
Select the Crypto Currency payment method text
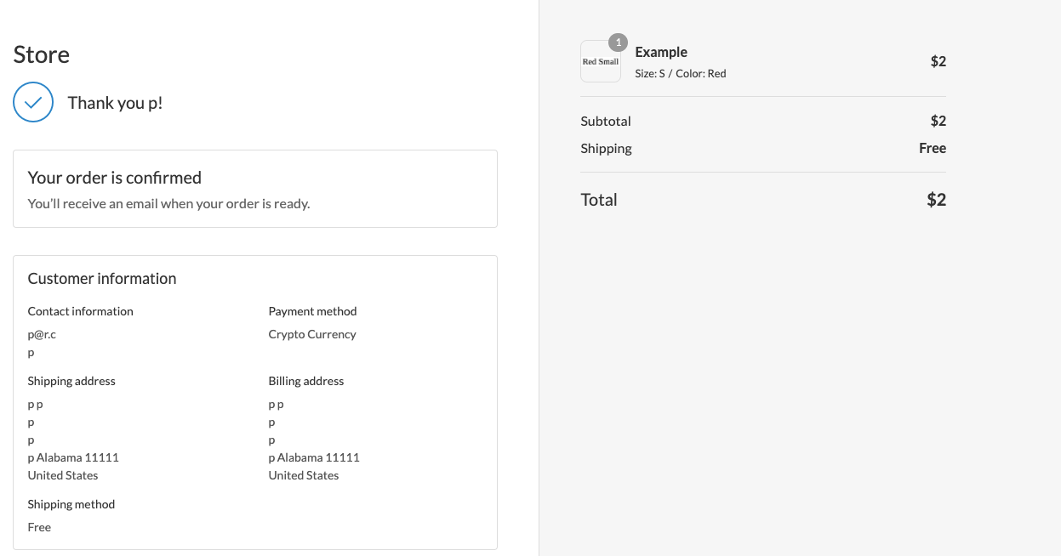(312, 333)
